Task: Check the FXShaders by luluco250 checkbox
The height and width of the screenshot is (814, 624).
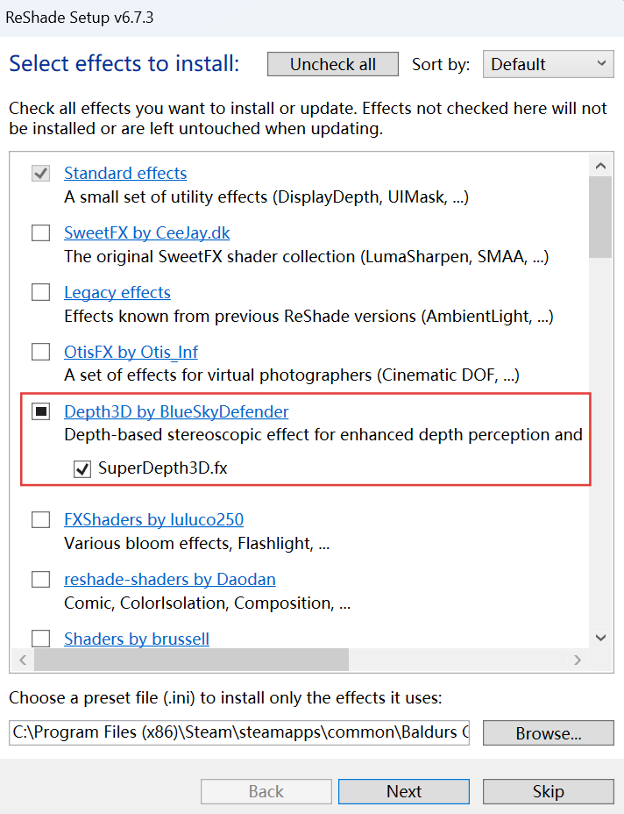Action: click(41, 519)
